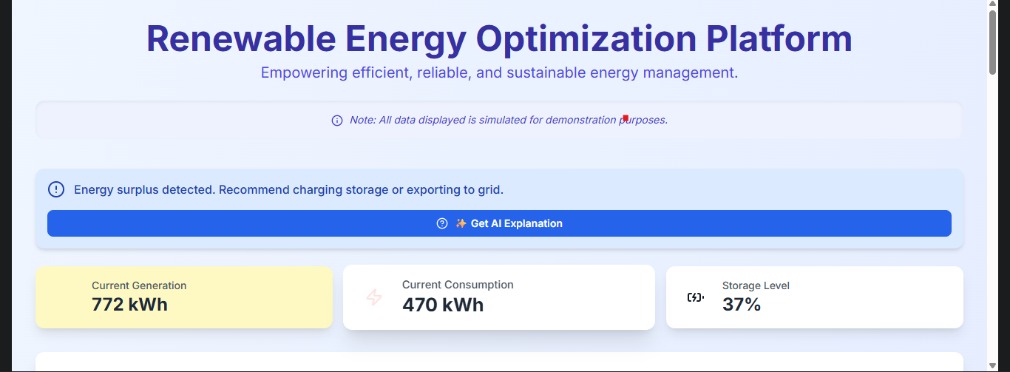Select the Current Generation card

pos(184,297)
